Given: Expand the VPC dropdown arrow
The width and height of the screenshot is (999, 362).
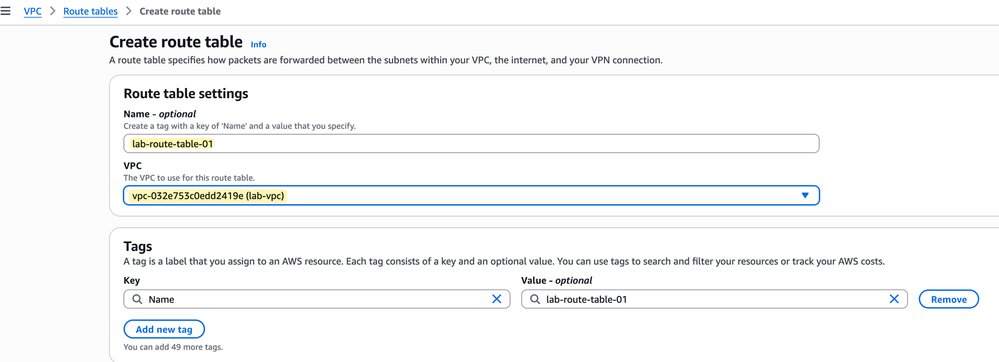Looking at the screenshot, I should pyautogui.click(x=805, y=195).
